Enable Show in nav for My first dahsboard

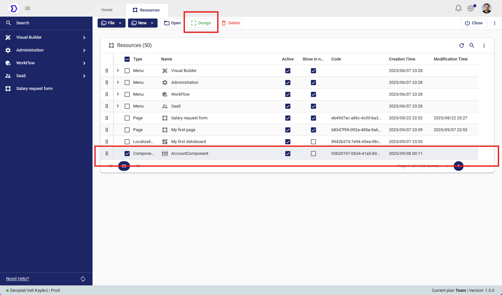tap(313, 142)
